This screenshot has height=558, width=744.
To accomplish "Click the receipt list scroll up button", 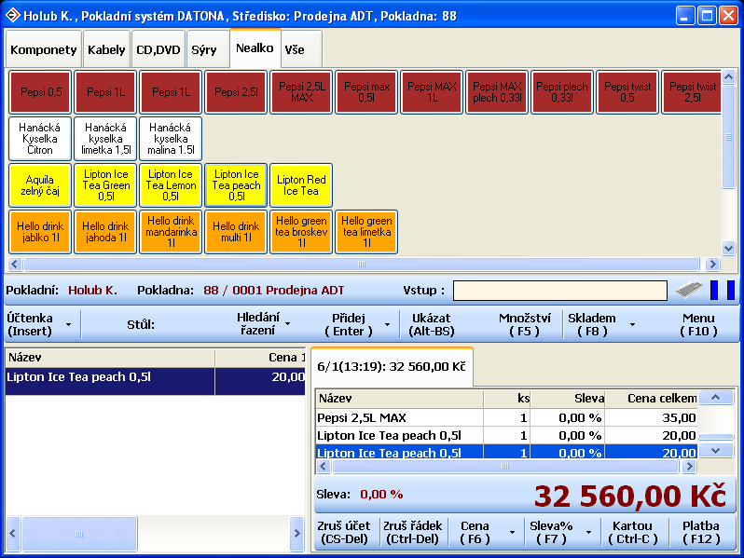I will point(716,397).
